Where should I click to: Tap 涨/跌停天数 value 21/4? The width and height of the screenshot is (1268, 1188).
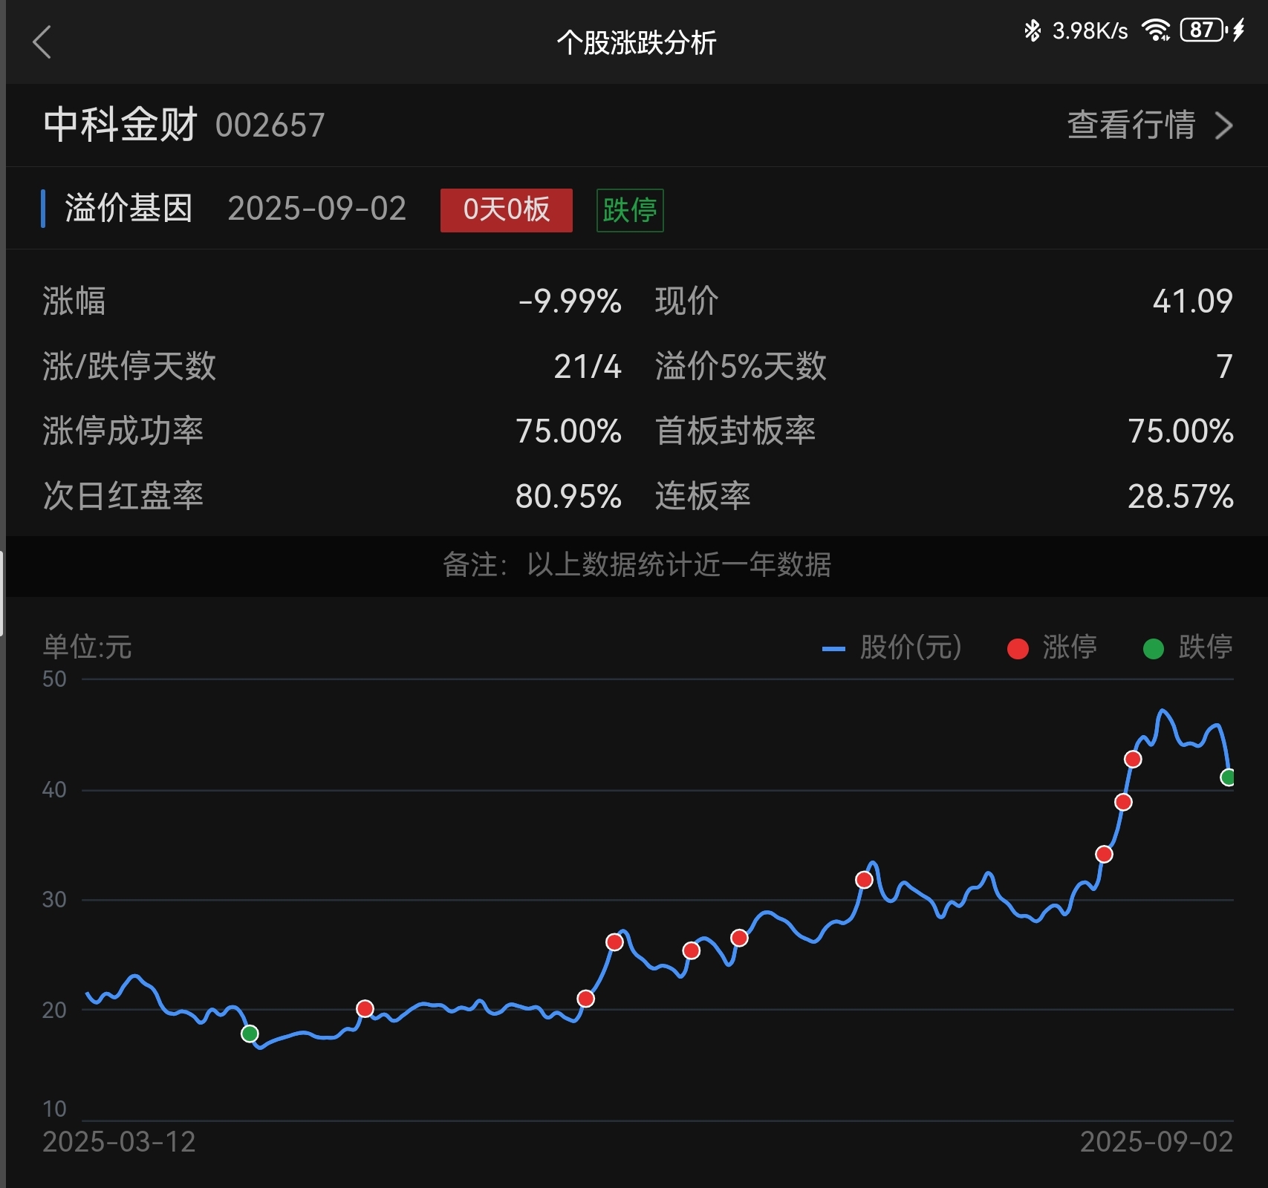point(588,367)
